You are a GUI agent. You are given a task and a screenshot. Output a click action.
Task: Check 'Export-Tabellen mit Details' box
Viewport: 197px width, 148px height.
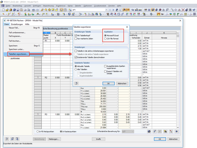105,71
